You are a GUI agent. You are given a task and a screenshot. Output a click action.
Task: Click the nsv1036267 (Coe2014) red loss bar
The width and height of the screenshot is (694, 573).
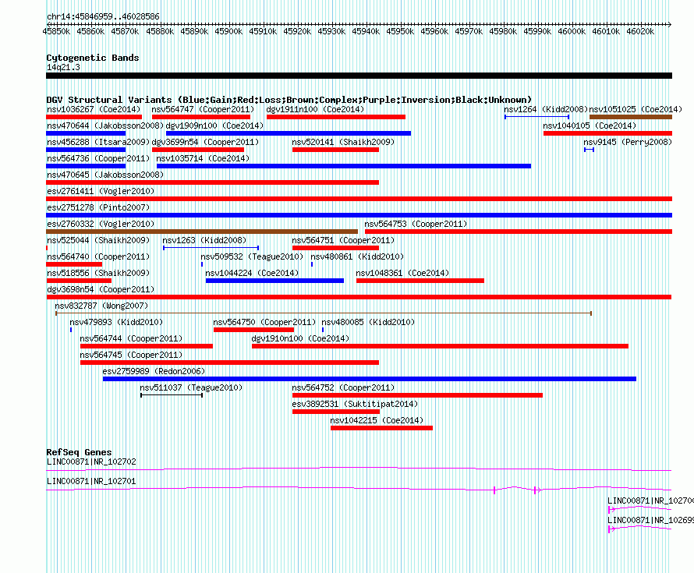point(94,117)
